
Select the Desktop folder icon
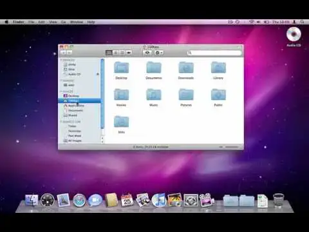click(x=121, y=68)
